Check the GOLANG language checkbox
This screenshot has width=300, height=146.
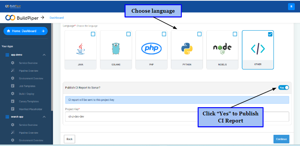click(x=128, y=34)
